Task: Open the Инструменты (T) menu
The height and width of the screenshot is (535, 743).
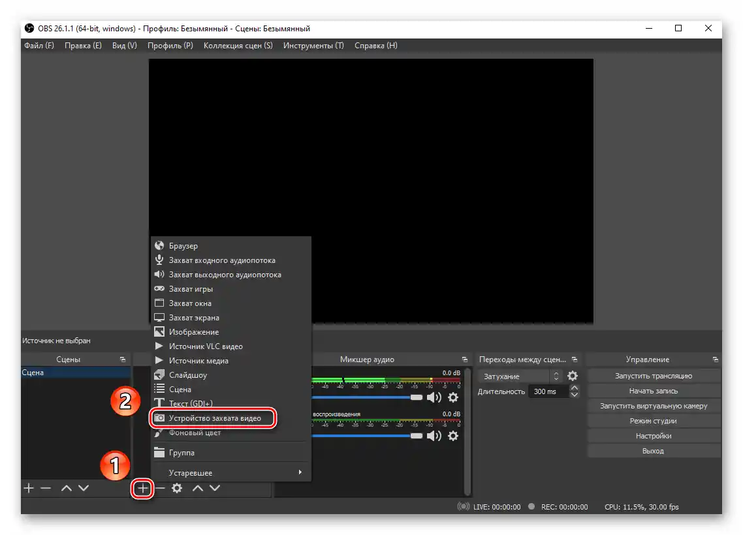Action: click(313, 46)
